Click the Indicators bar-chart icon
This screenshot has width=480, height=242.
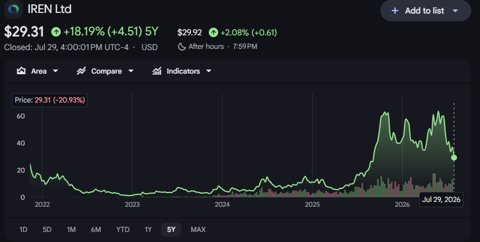coord(157,71)
